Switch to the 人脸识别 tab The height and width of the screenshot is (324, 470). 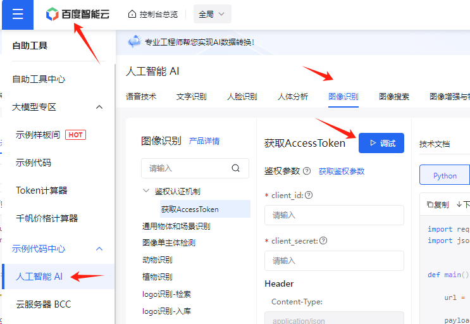tap(242, 97)
